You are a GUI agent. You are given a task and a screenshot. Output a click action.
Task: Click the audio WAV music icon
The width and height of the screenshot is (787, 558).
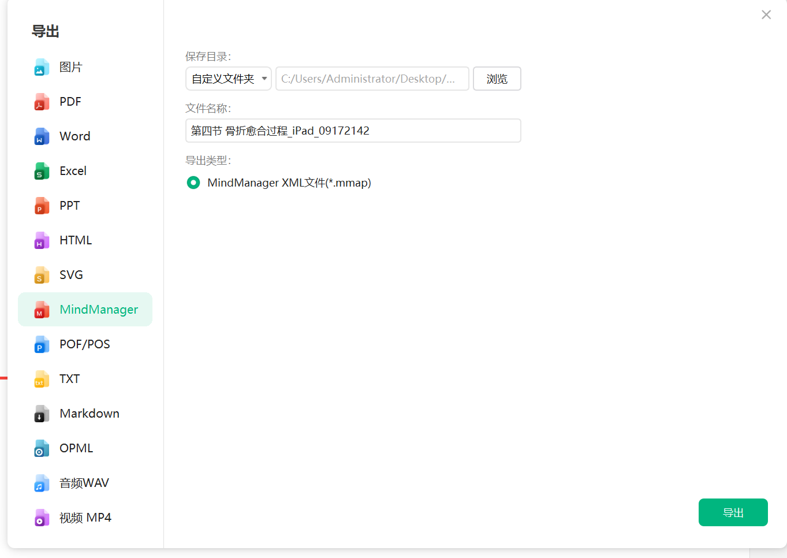[x=41, y=483]
